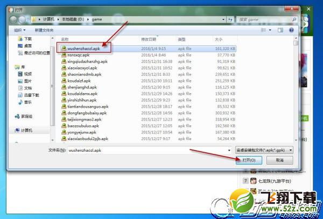This screenshot has height=219, width=323.
Task: Sort files by 大小 (Size) column header
Action: point(218,39)
